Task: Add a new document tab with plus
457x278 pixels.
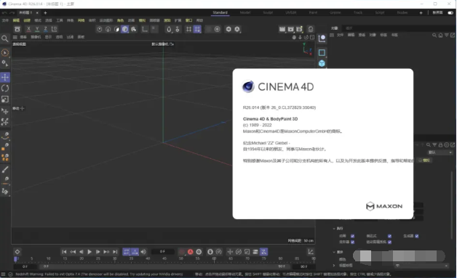Action: (x=45, y=13)
